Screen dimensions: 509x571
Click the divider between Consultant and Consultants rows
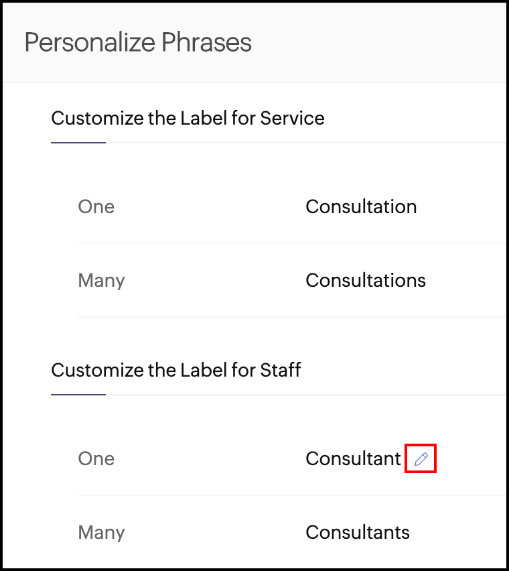[288, 495]
